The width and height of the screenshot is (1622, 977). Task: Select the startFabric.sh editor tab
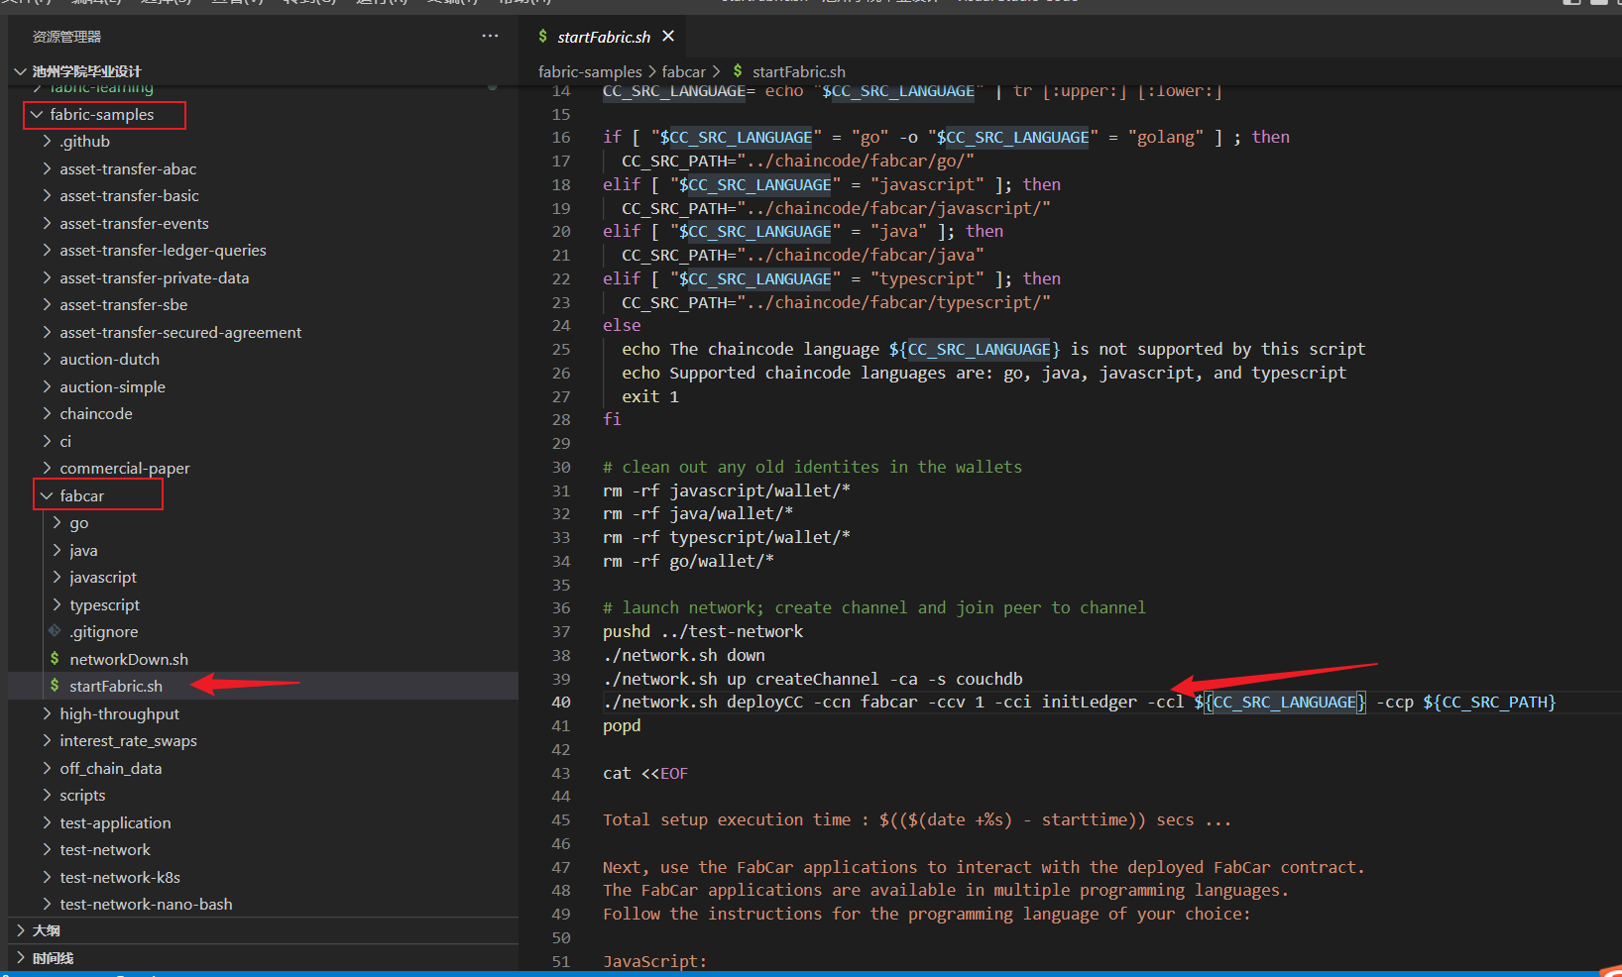click(602, 36)
